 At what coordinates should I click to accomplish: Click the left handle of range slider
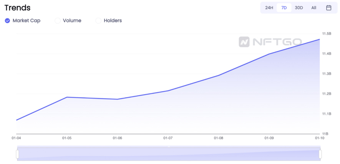(17, 154)
